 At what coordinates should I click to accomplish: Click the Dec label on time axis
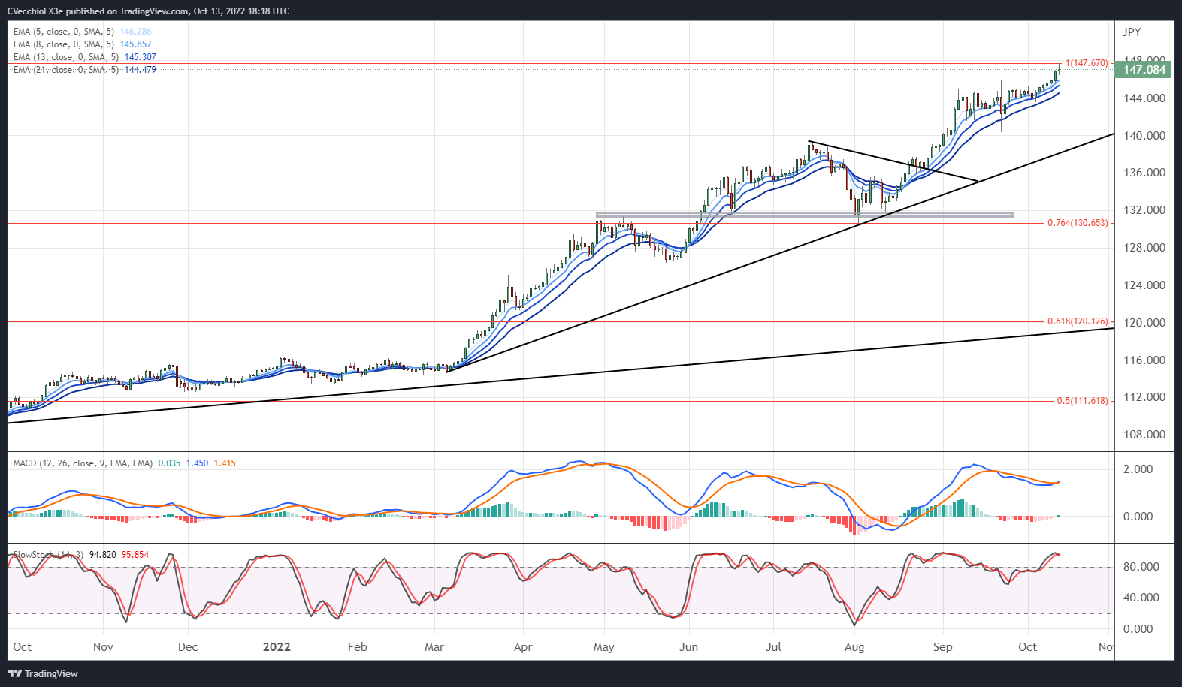click(x=188, y=647)
